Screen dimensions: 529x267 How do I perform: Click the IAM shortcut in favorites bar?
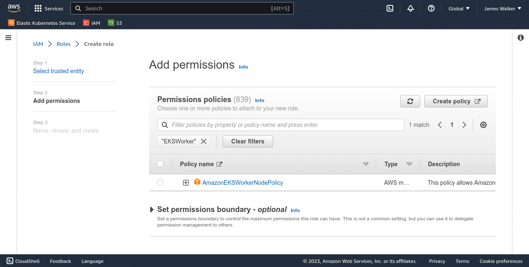pyautogui.click(x=91, y=23)
